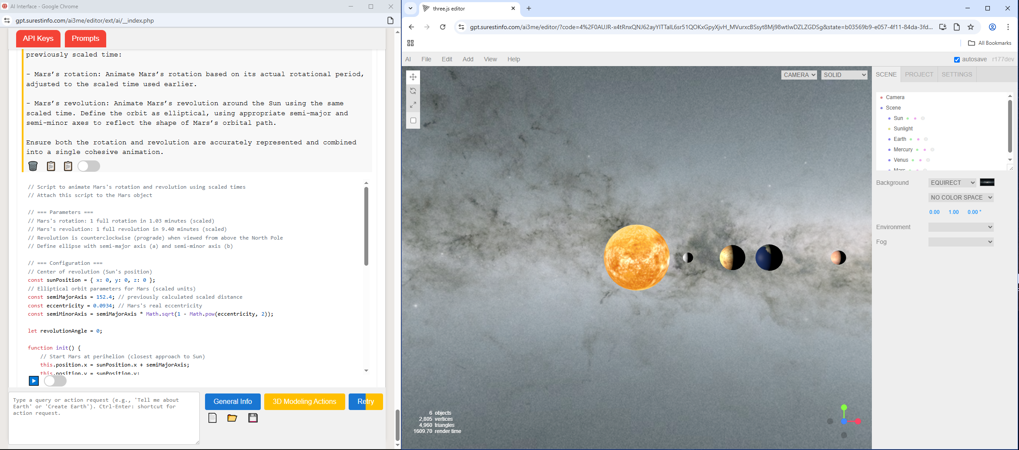Select Sunlight in the scene outliner
1019x450 pixels.
[x=903, y=129]
